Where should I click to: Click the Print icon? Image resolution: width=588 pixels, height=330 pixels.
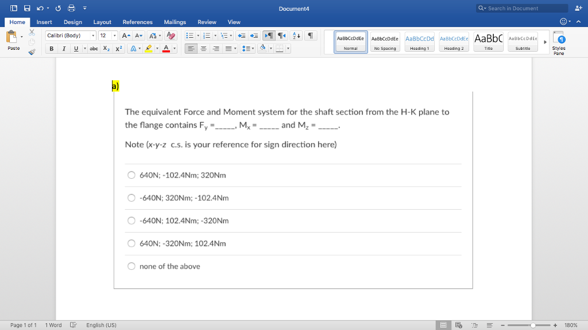point(71,8)
